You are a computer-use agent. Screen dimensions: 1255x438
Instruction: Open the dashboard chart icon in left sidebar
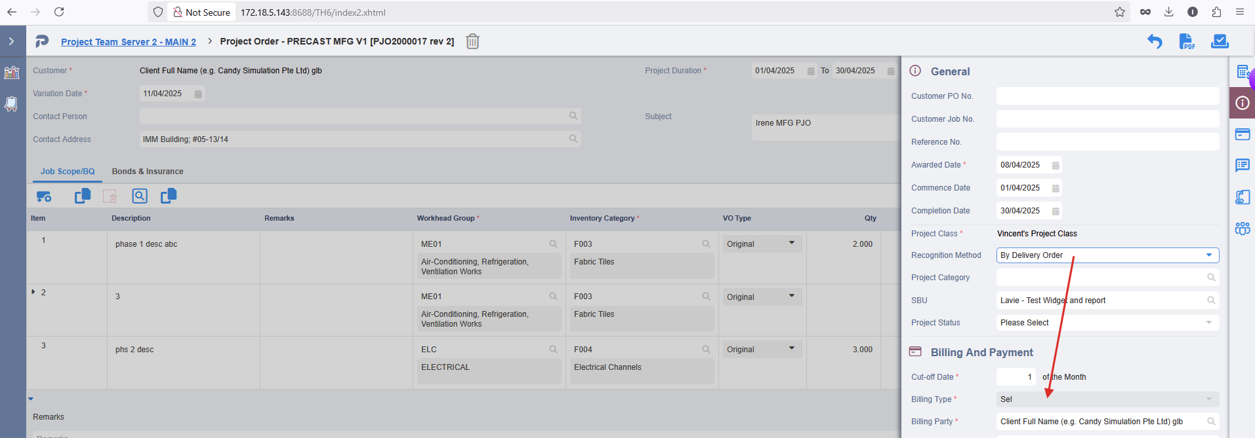12,73
